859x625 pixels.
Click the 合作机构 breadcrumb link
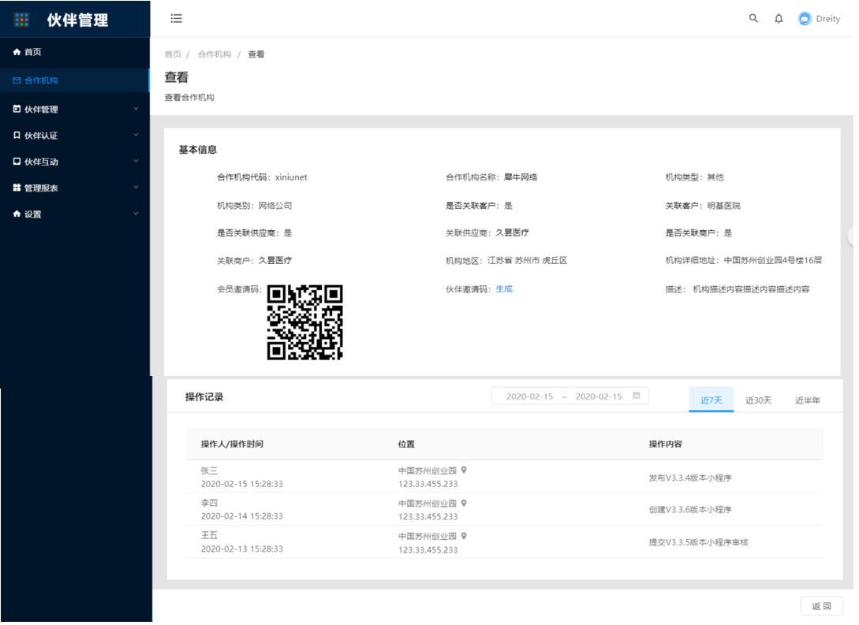[215, 54]
